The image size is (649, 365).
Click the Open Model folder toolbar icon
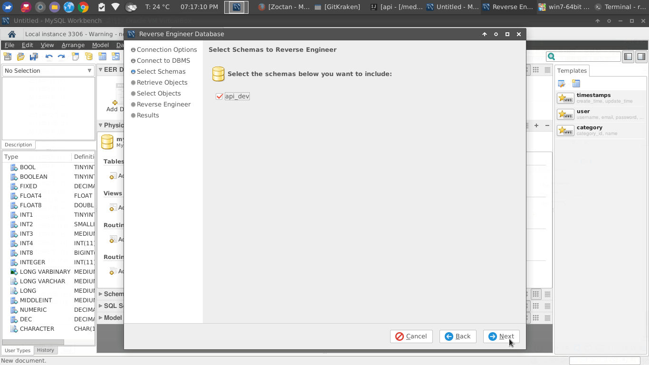(x=20, y=57)
